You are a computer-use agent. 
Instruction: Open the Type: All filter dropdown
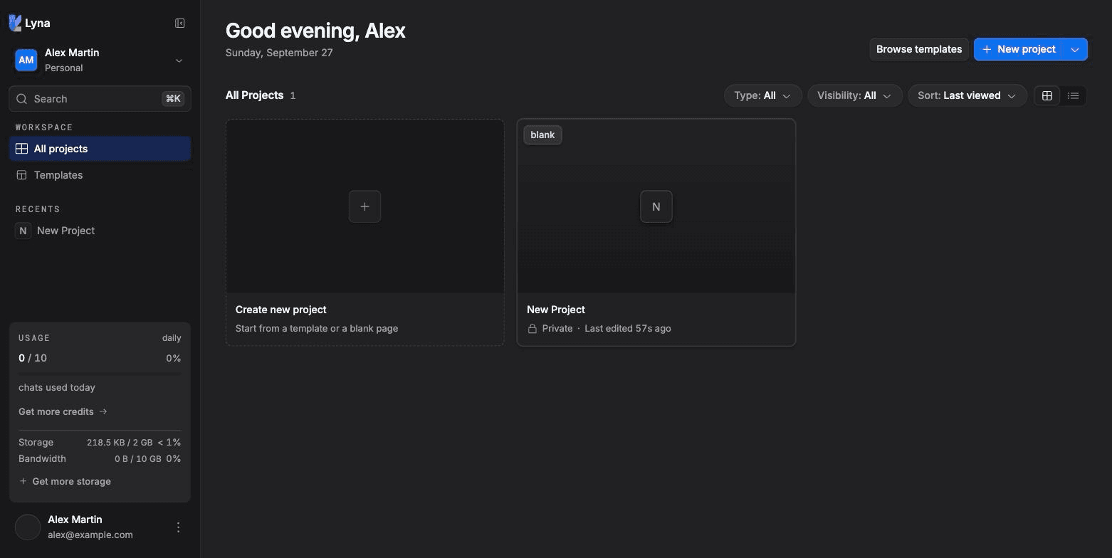[762, 95]
